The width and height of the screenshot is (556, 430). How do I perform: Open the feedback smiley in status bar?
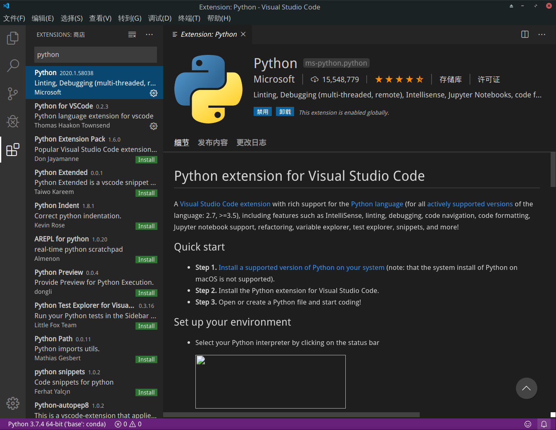click(528, 424)
